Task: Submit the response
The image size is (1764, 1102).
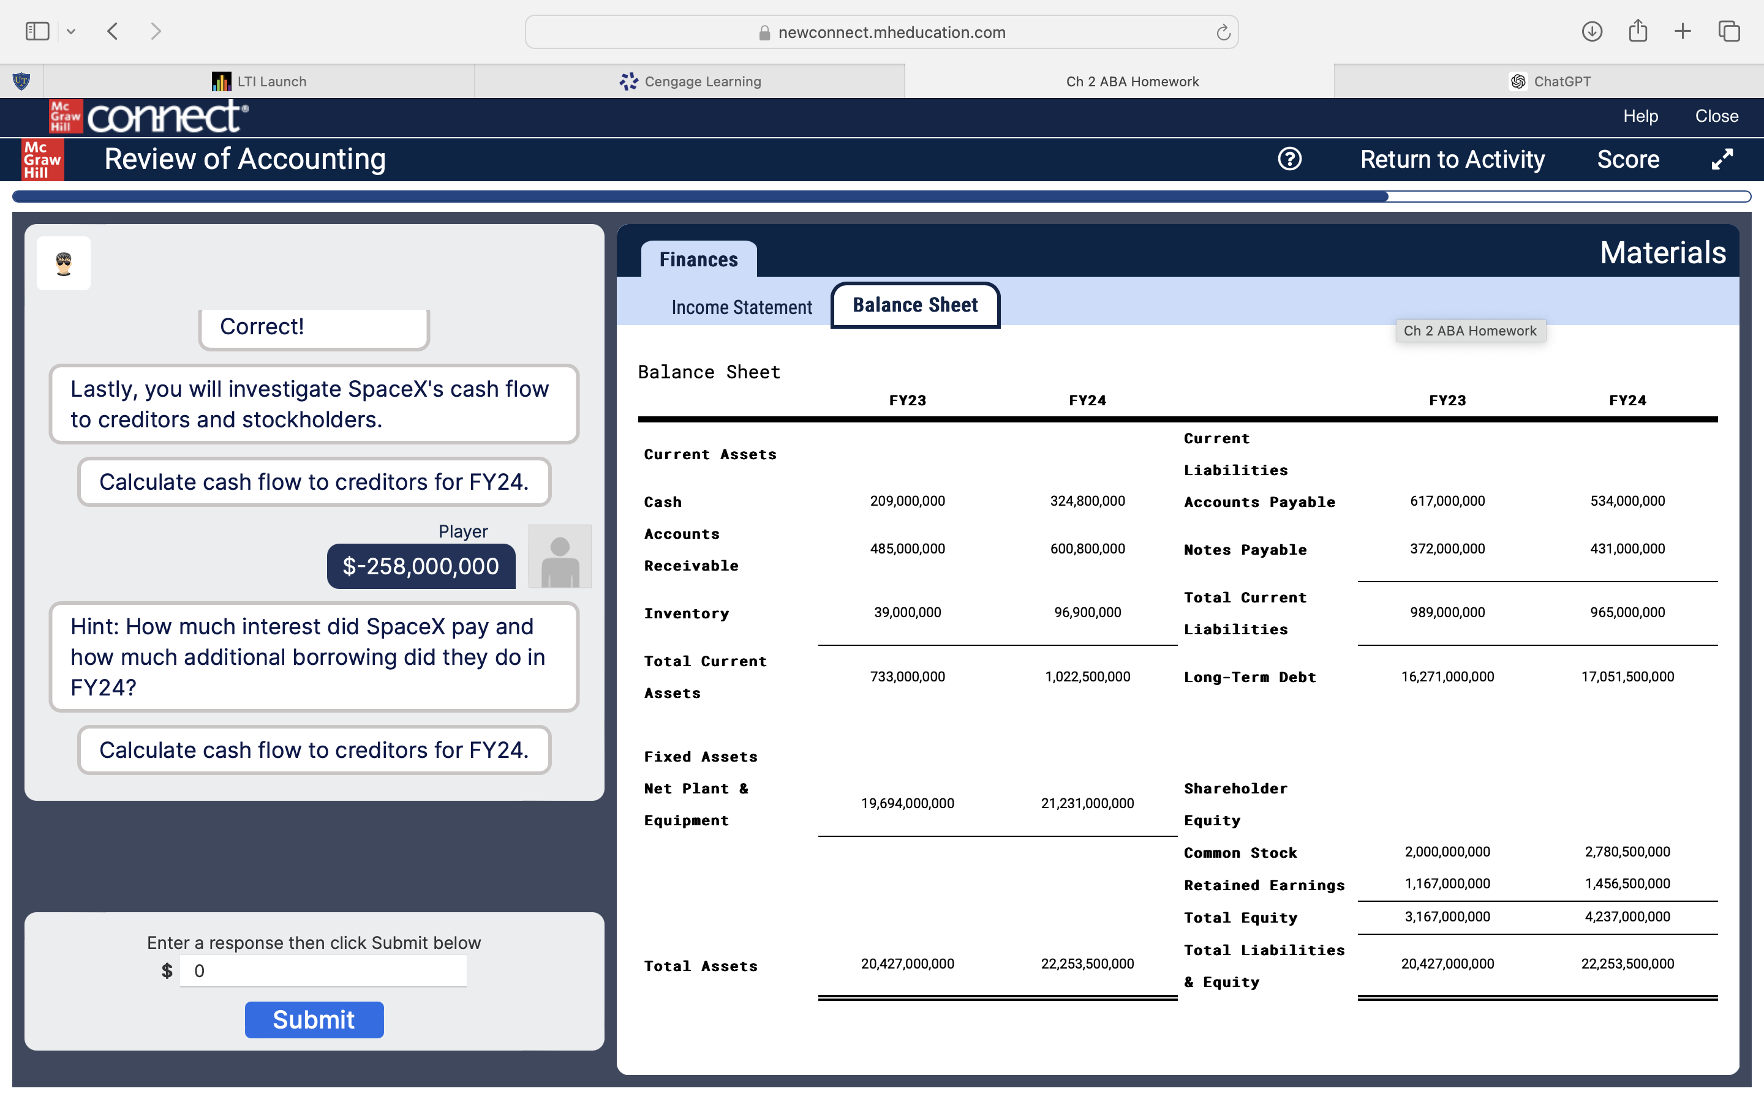Action: (x=314, y=1019)
